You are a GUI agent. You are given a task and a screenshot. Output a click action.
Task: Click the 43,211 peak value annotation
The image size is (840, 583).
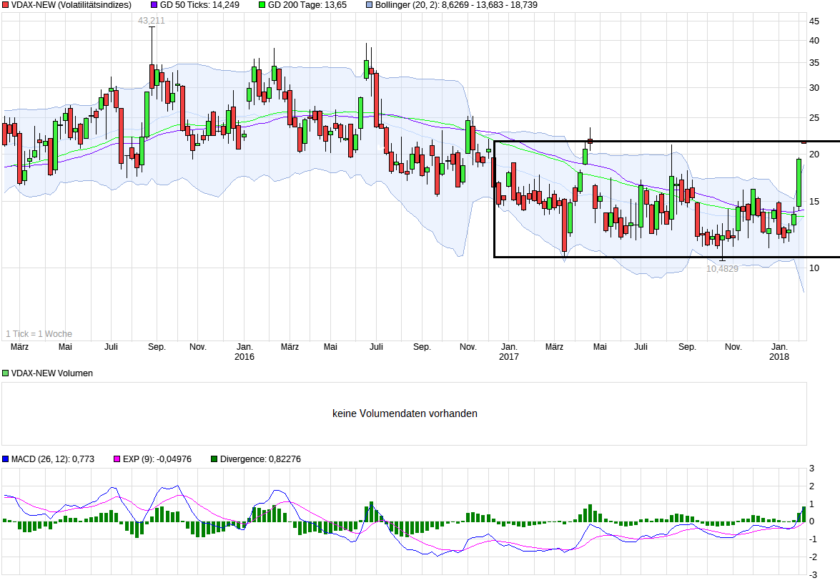coord(152,21)
